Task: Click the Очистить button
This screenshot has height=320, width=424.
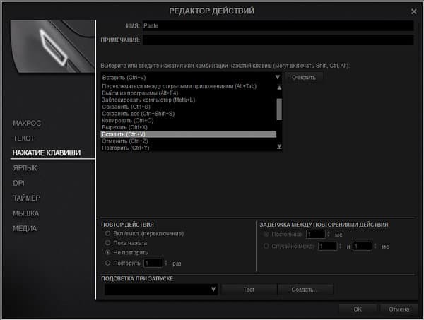Action: pos(304,78)
